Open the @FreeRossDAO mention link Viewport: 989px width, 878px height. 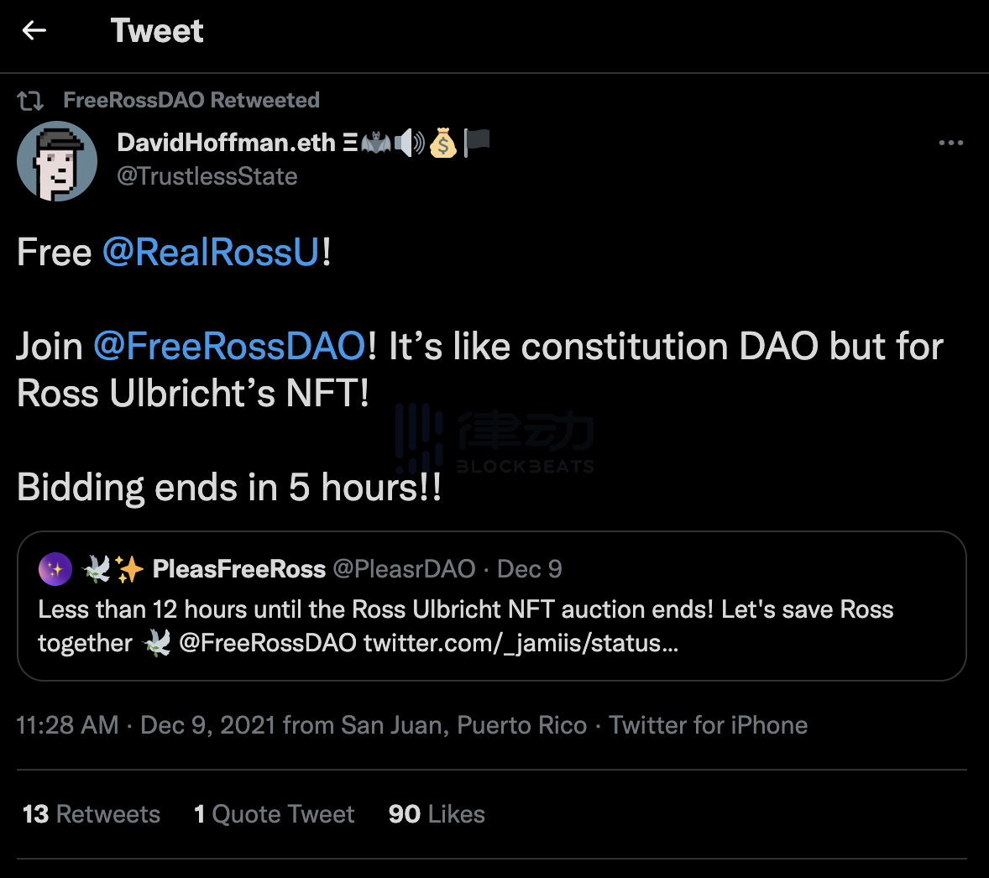click(x=229, y=346)
